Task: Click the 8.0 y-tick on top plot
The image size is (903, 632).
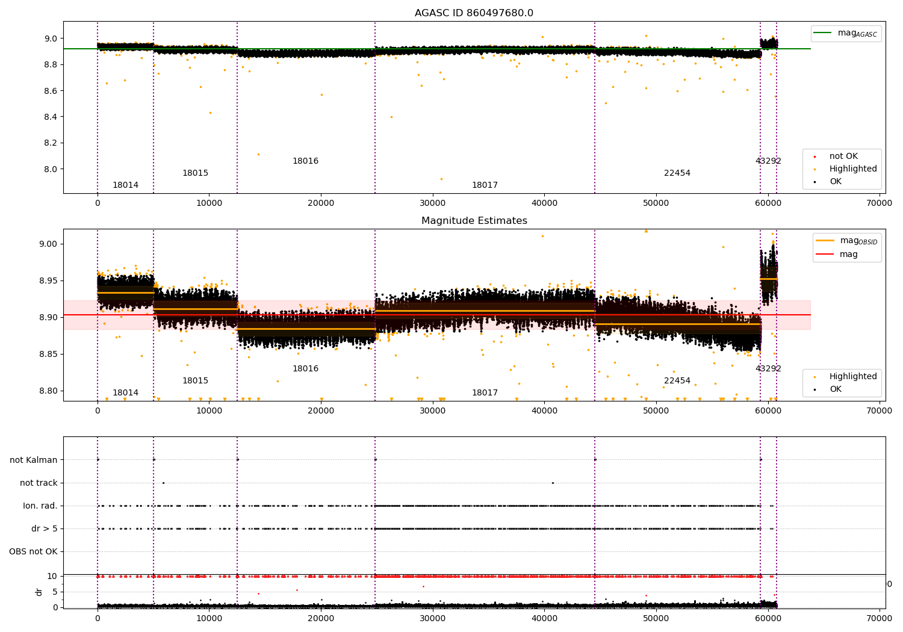Action: point(51,169)
